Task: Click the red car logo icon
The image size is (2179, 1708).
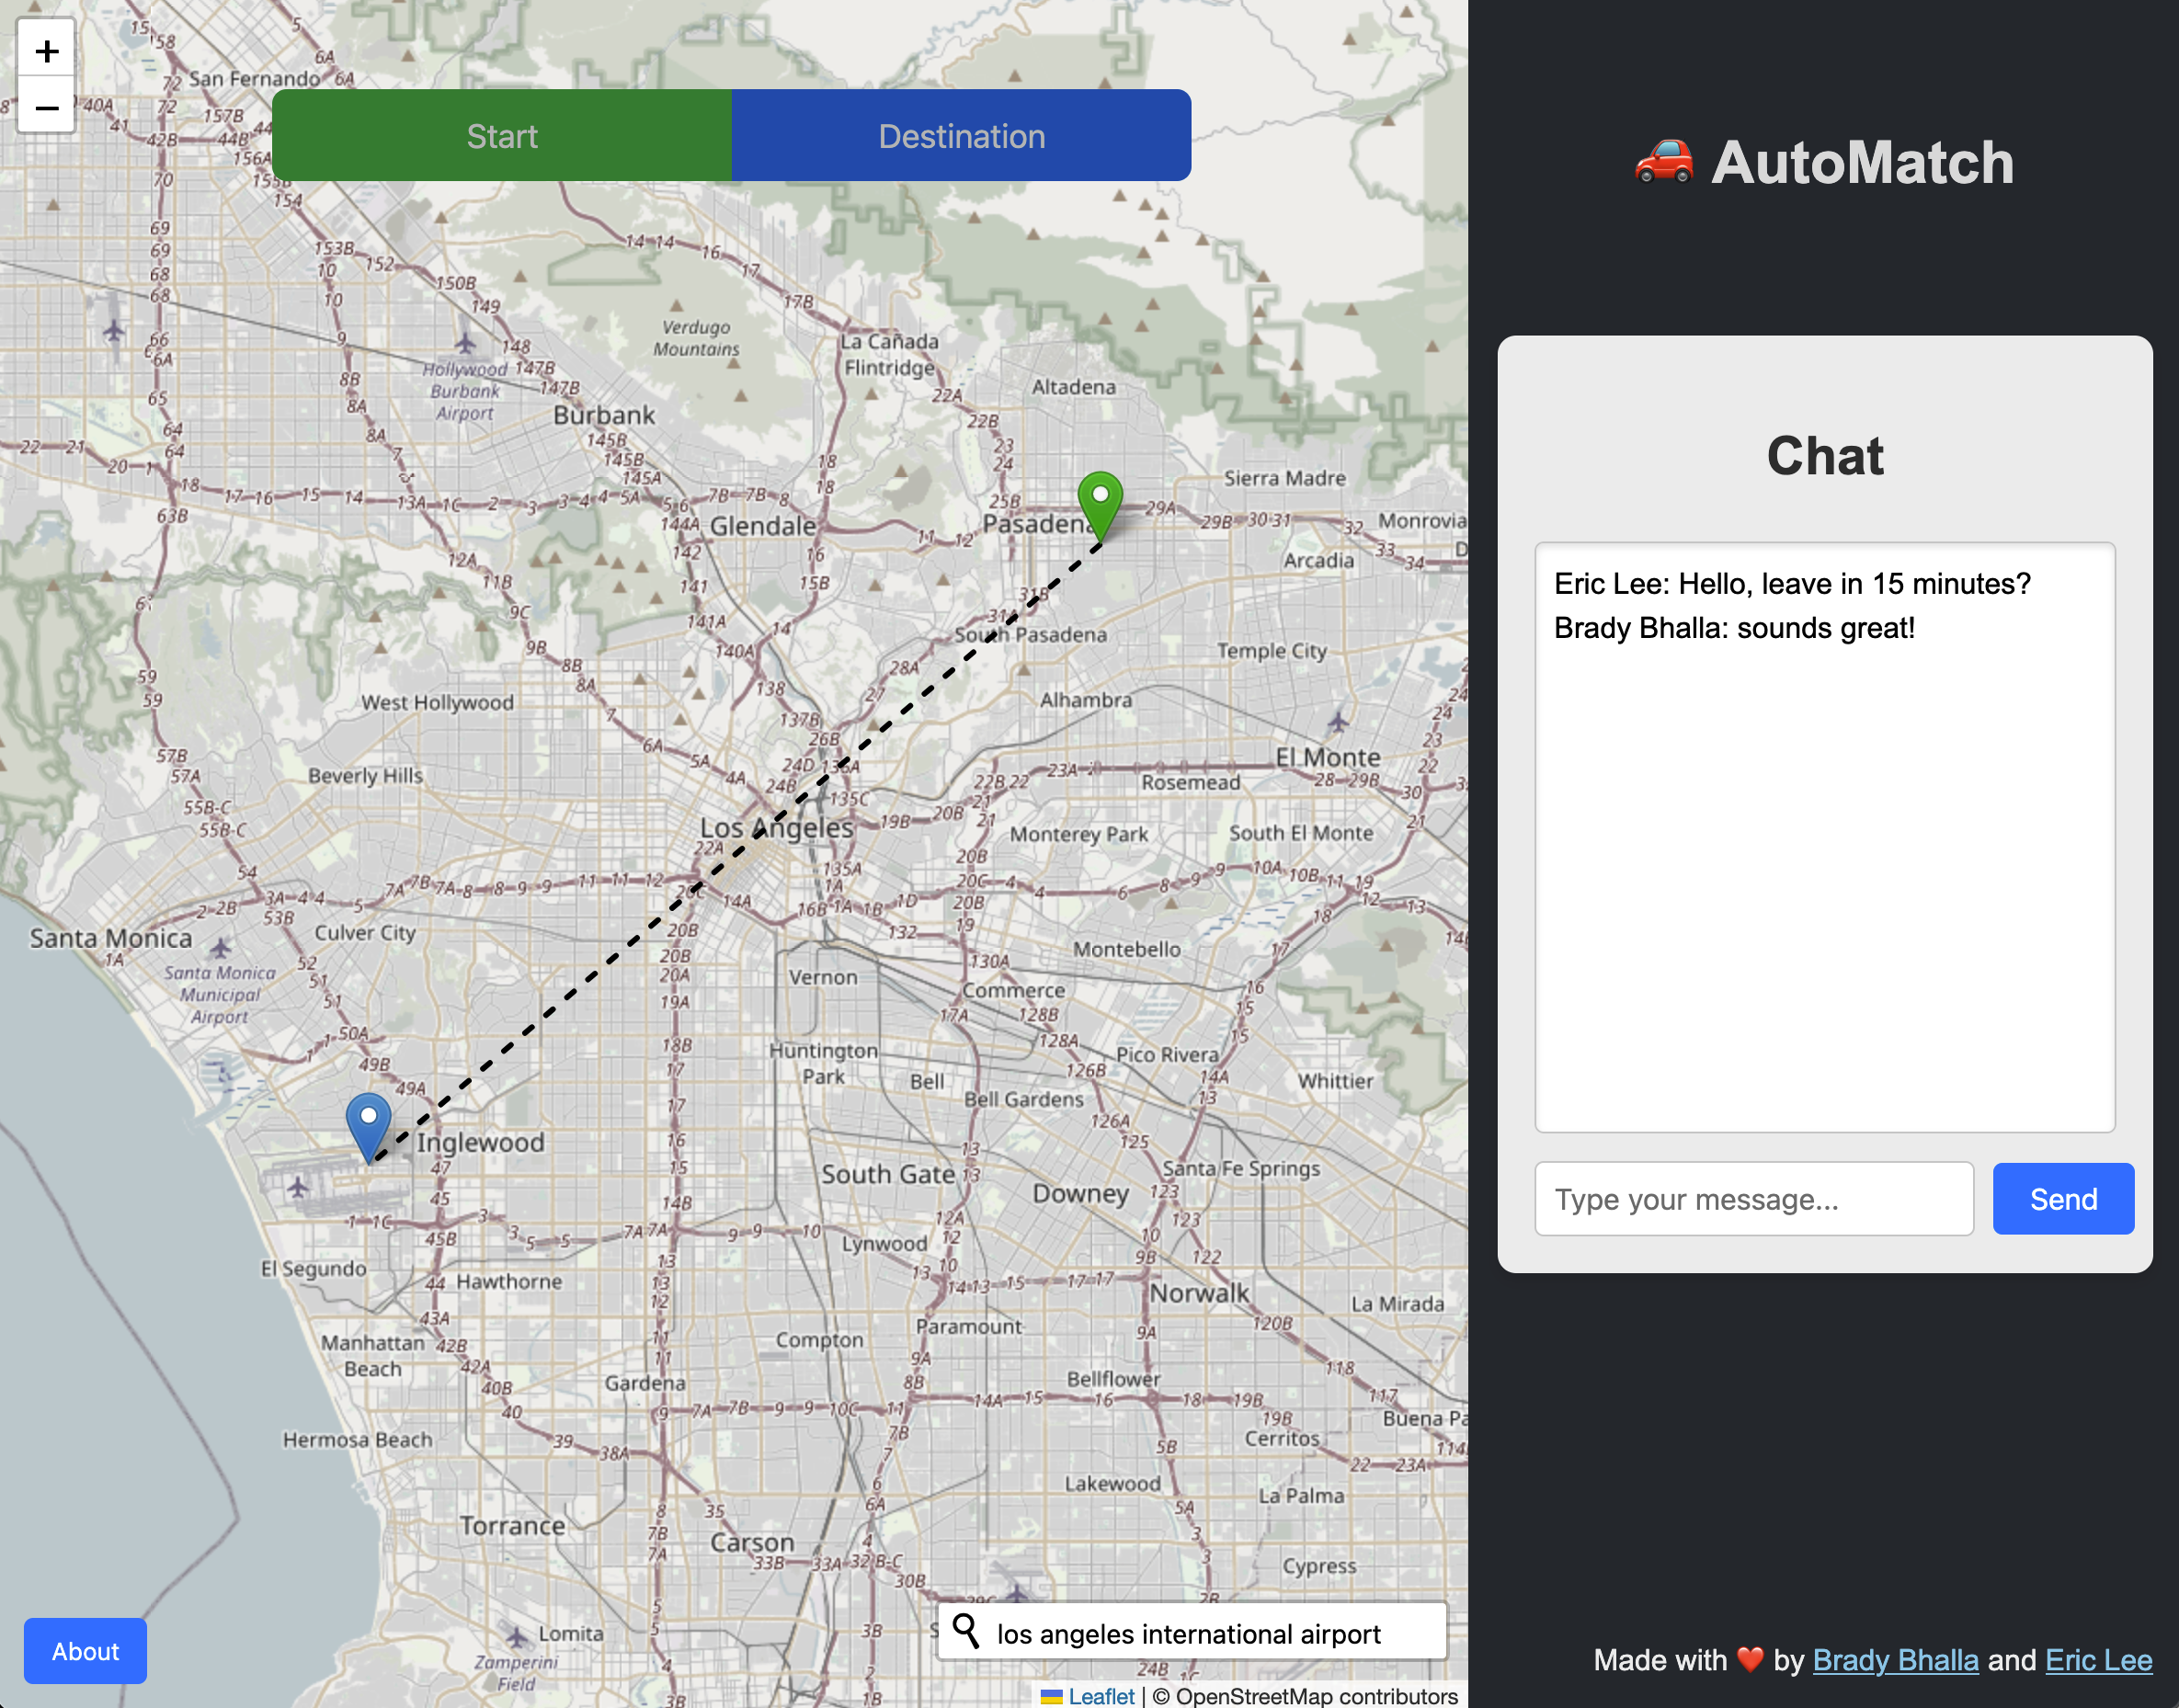Action: click(x=1663, y=162)
